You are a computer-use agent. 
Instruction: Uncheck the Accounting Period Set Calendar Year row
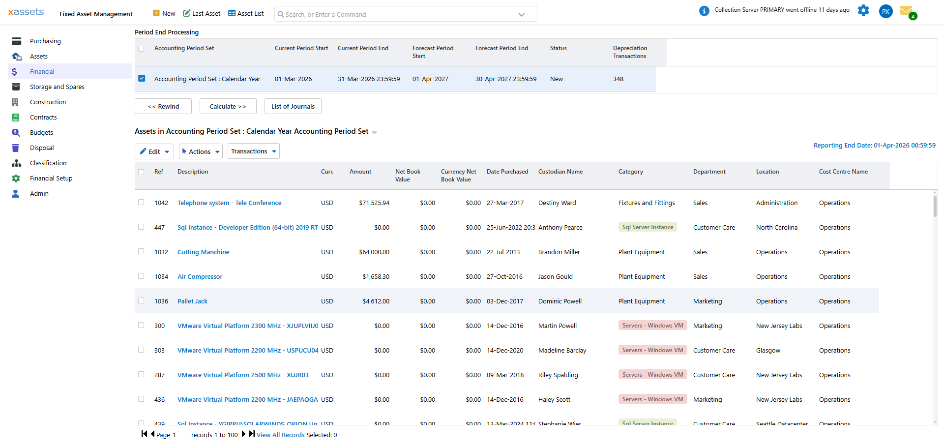click(x=142, y=78)
